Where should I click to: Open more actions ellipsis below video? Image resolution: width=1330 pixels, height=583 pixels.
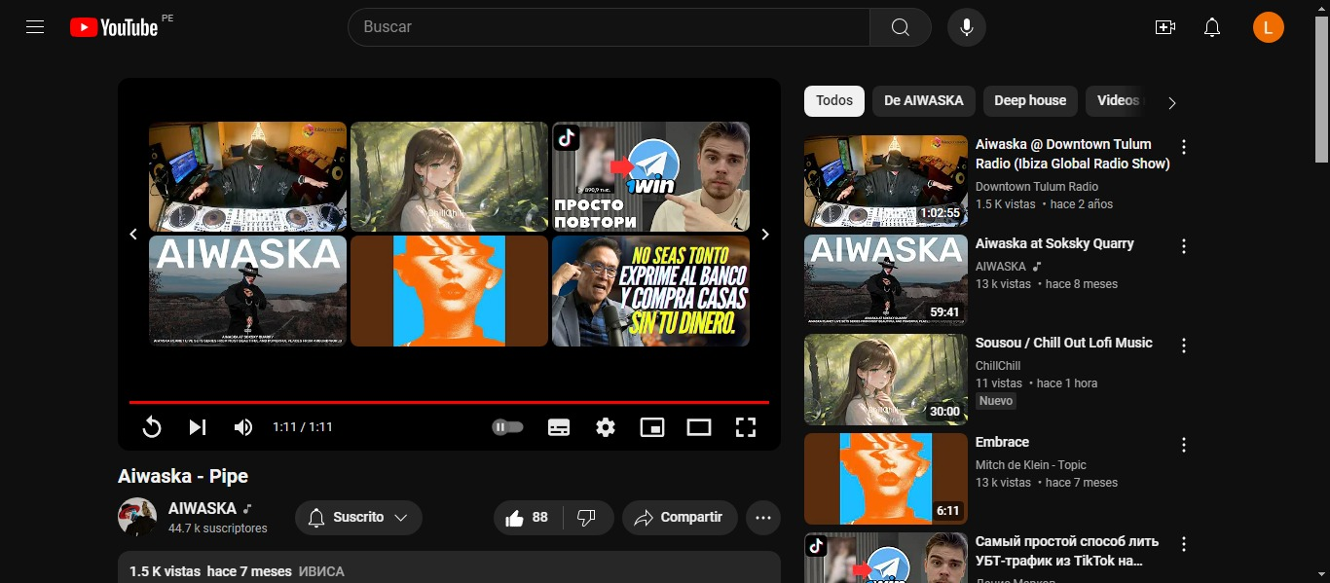click(x=763, y=518)
